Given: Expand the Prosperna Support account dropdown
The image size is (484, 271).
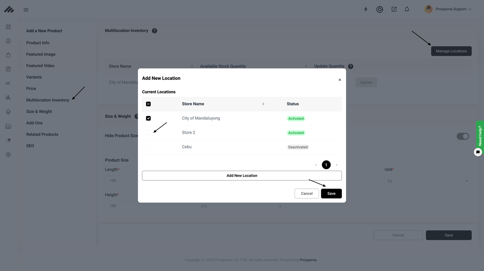Looking at the screenshot, I should coord(448,9).
